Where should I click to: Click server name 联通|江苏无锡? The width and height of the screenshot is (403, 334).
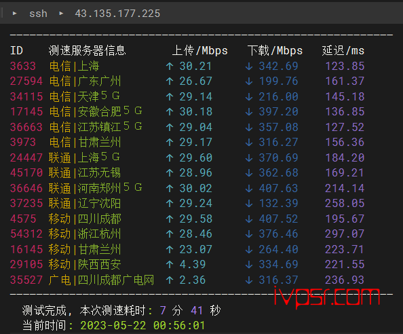[85, 173]
